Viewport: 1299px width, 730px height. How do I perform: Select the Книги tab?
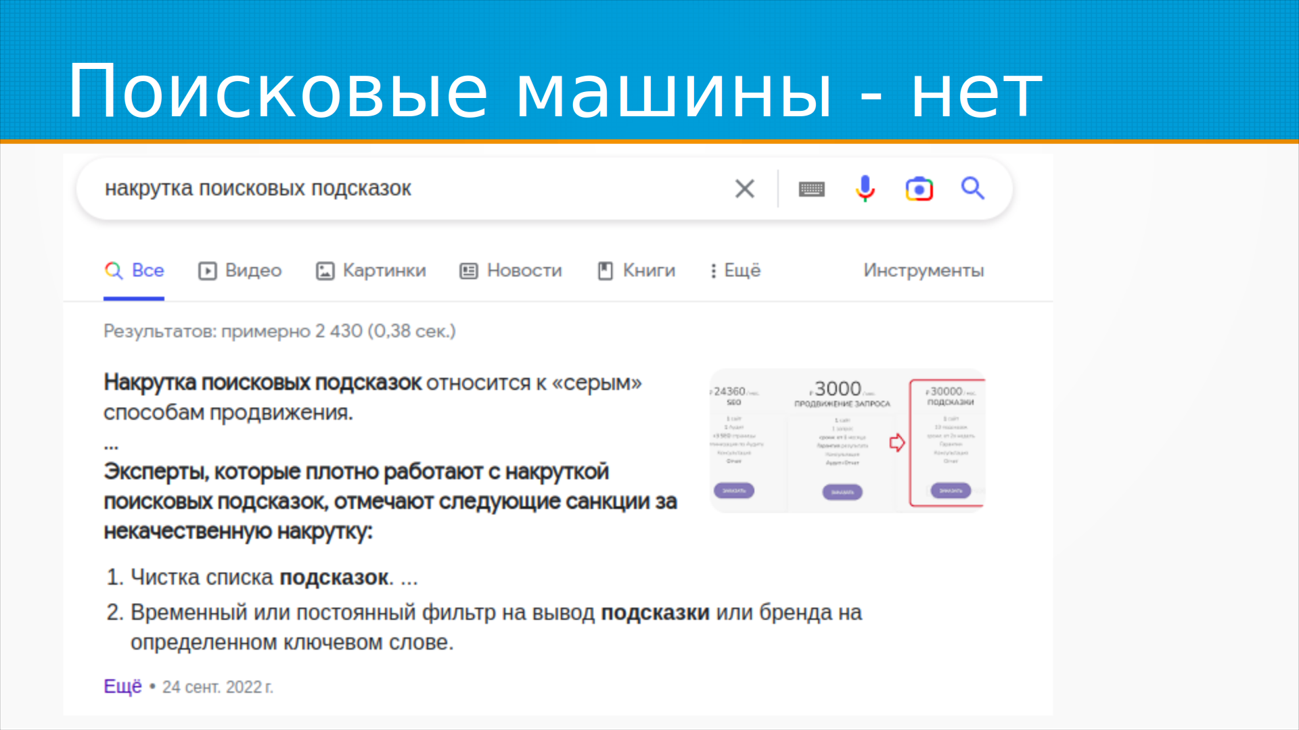point(648,270)
